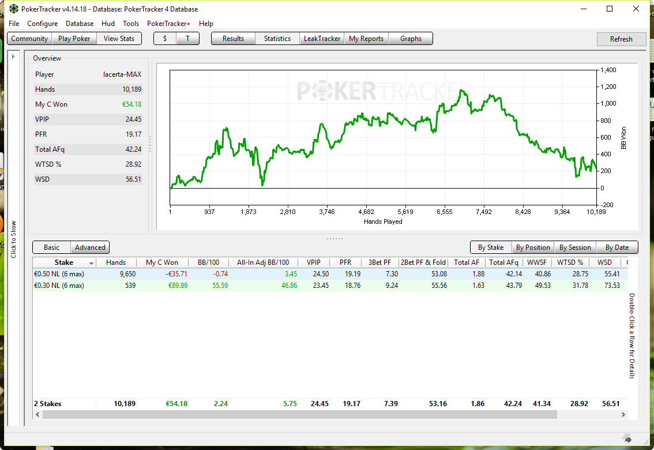The image size is (654, 450).
Task: Open the Graphs tab
Action: [x=411, y=39]
